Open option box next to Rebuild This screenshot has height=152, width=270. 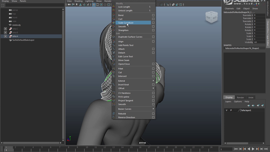[x=153, y=114]
